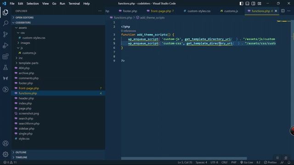This screenshot has height=165, width=294.
Task: Expand the template-parts folder
Action: 58,63
